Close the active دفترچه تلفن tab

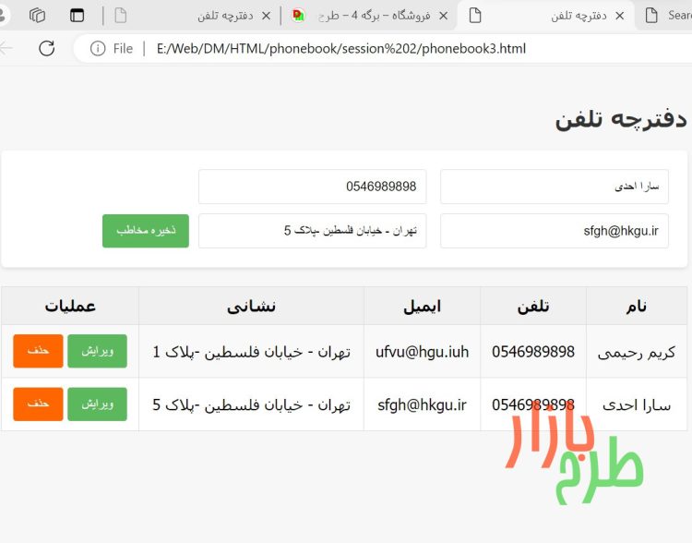[619, 16]
